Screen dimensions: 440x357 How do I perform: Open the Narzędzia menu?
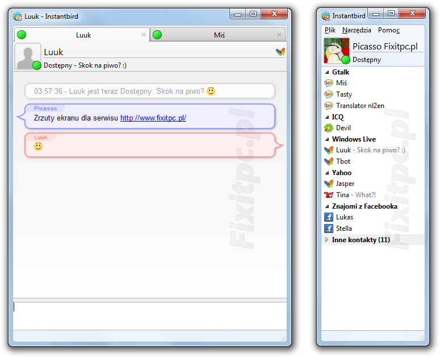tap(357, 30)
